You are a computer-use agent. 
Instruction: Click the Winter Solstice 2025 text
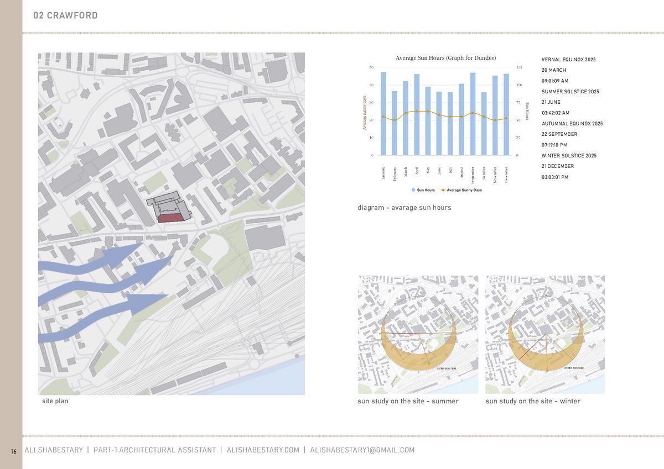point(570,156)
